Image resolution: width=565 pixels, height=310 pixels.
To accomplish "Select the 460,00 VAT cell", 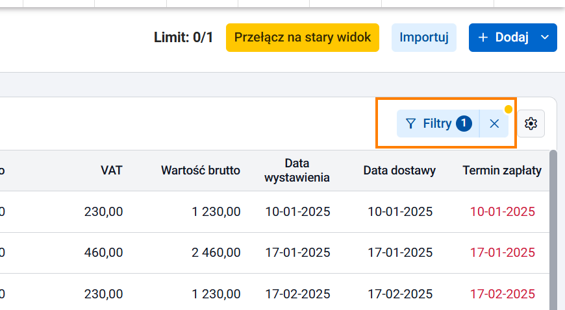I will [103, 253].
